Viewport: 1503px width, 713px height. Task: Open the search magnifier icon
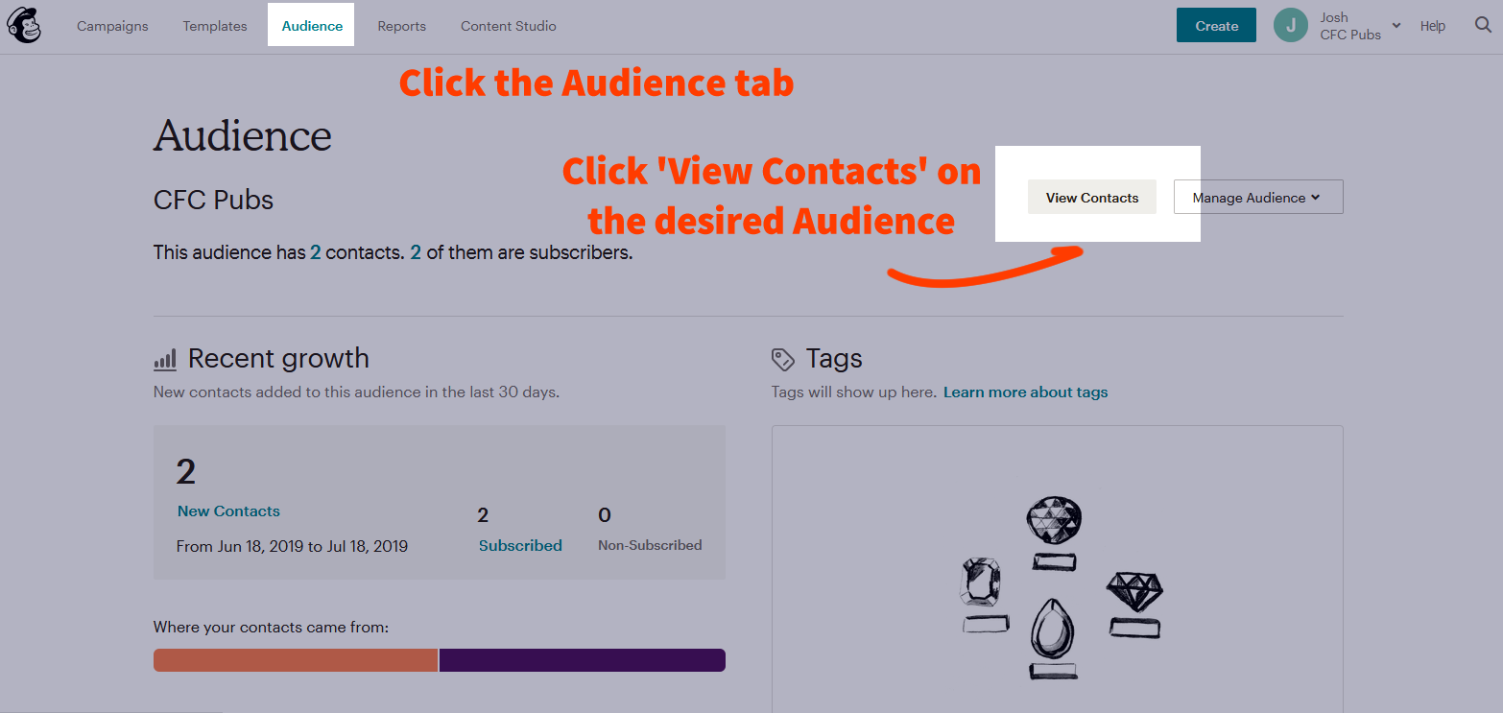point(1483,26)
